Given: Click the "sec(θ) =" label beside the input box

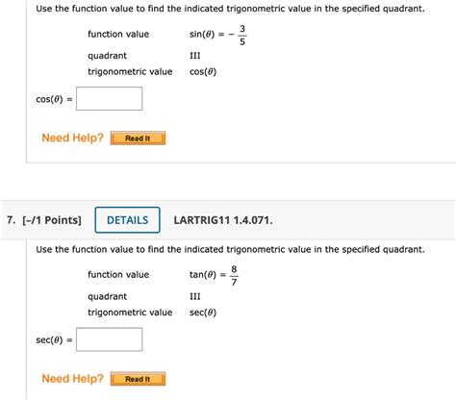Looking at the screenshot, I should click(x=54, y=340).
